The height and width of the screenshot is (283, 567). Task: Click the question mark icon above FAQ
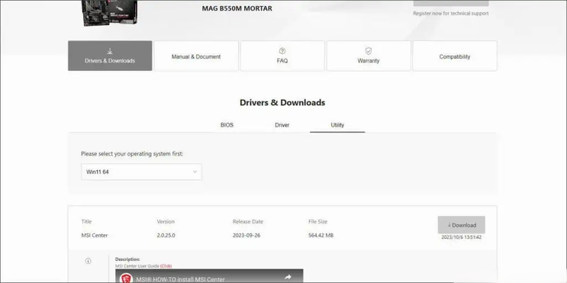pos(282,51)
